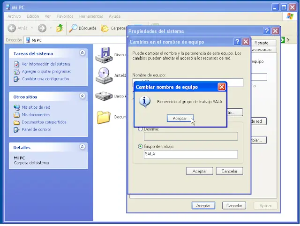The height and width of the screenshot is (226, 300).
Task: Select the CD drive icon
Action: tap(104, 75)
